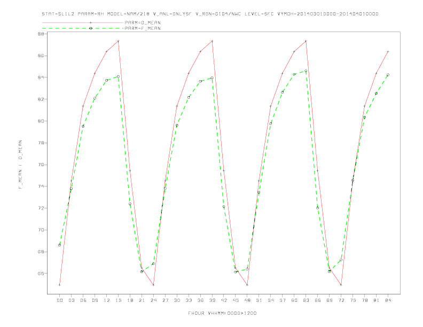The height and width of the screenshot is (327, 423).
Task: Click x-axis tick label 36
Action: pos(200,300)
